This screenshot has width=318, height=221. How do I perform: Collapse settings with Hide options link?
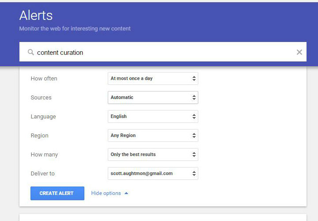[x=106, y=193]
